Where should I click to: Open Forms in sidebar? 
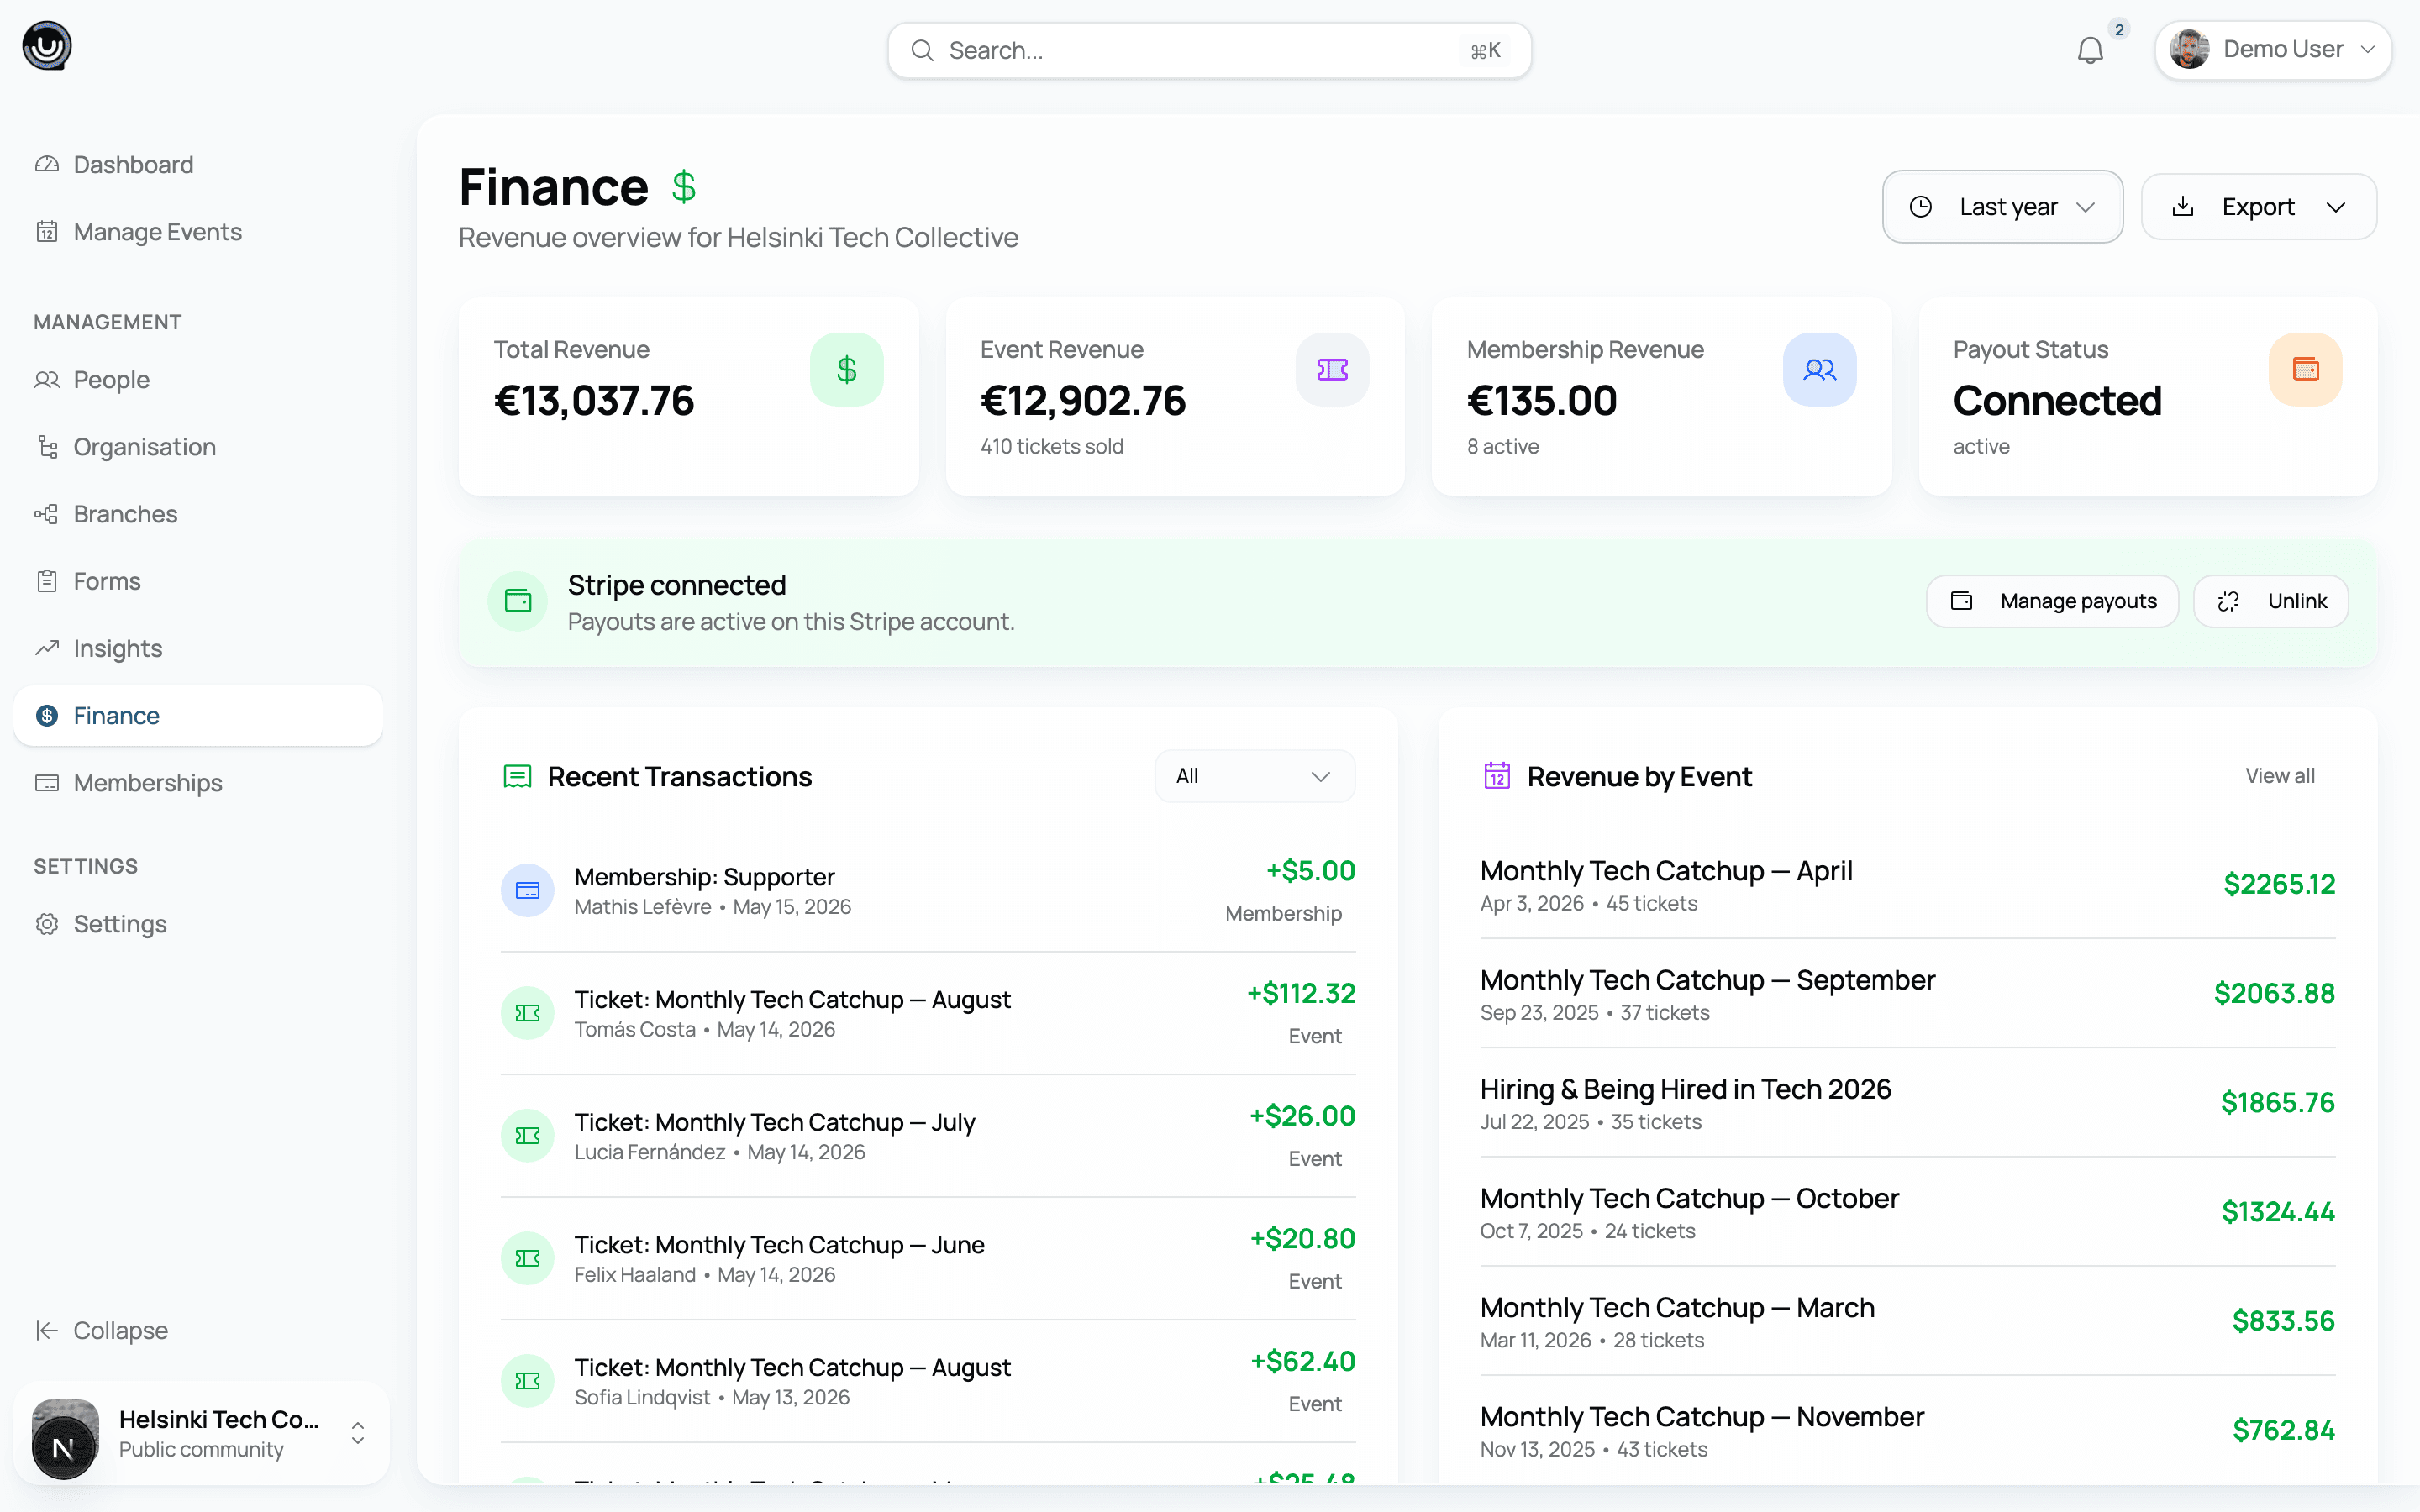click(x=198, y=580)
